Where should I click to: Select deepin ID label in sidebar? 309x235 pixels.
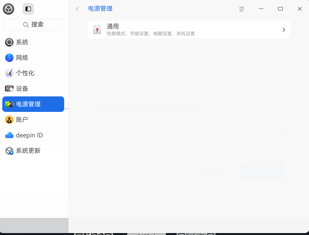29,135
